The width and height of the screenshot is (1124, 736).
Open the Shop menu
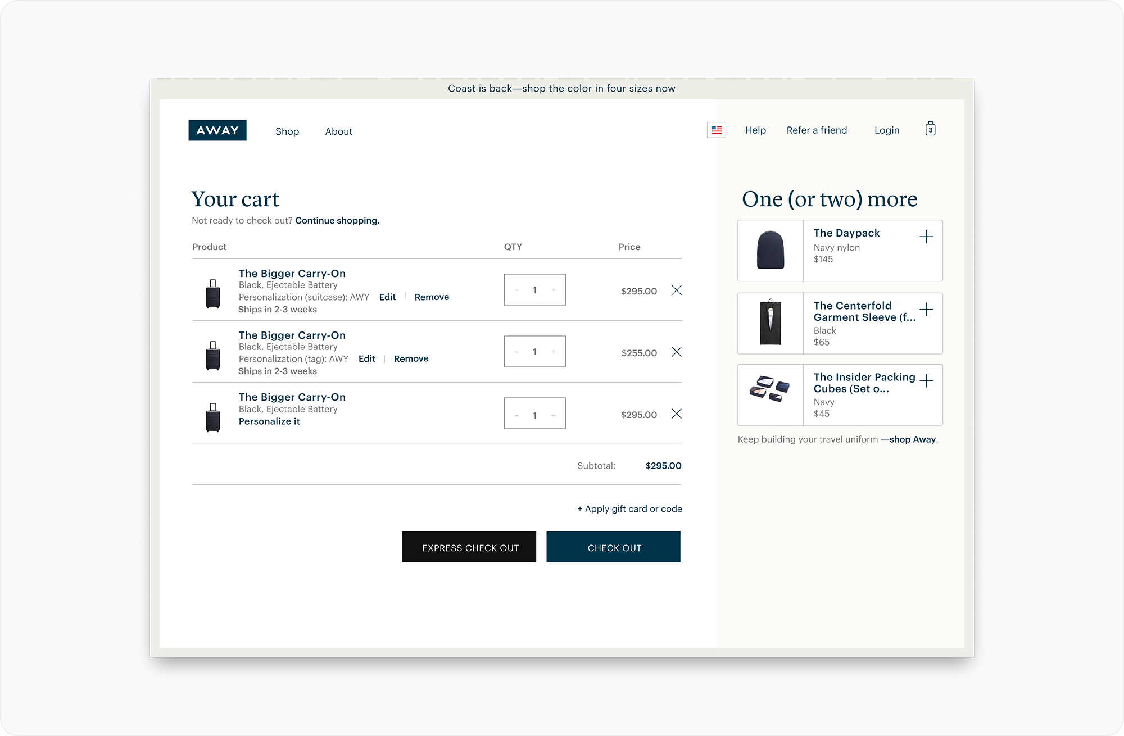pos(287,131)
